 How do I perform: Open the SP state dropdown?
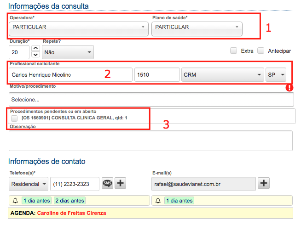pyautogui.click(x=276, y=75)
